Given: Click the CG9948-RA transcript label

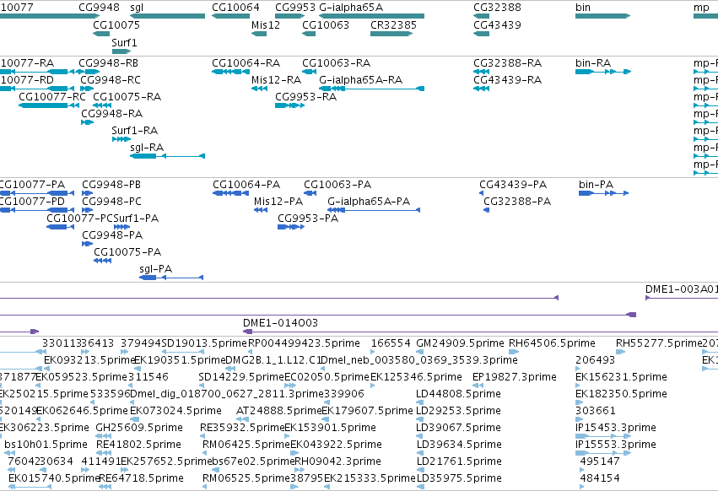Looking at the screenshot, I should coord(111,114).
